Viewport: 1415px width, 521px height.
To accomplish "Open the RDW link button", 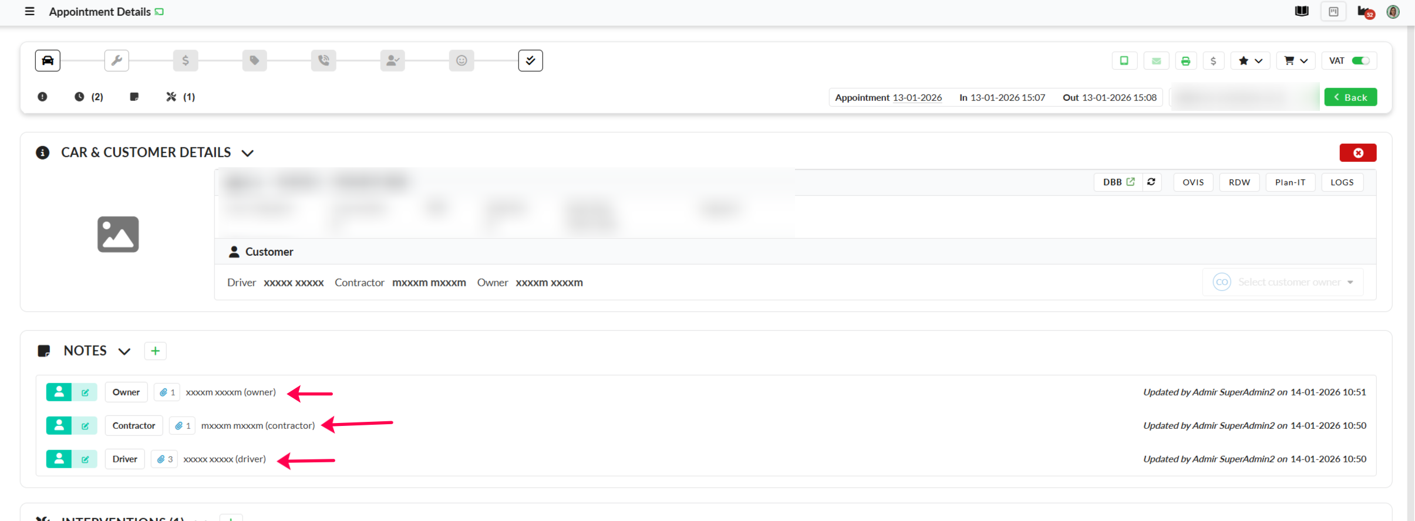I will (x=1239, y=182).
